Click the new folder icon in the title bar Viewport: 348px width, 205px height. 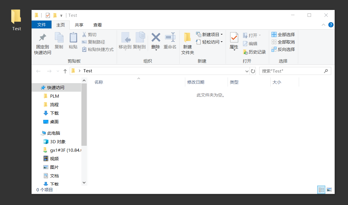coord(55,15)
